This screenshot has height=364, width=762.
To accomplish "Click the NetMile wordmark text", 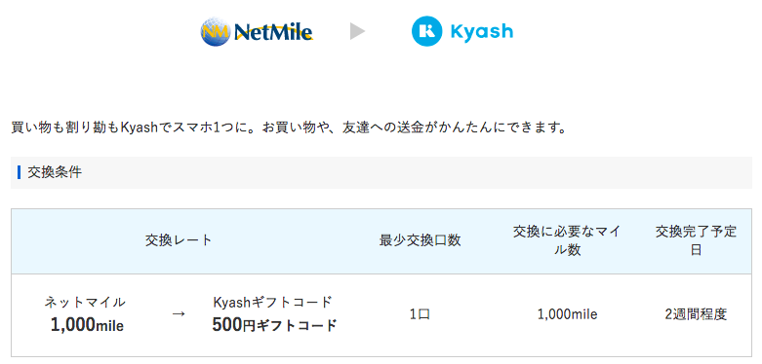I will [x=273, y=32].
